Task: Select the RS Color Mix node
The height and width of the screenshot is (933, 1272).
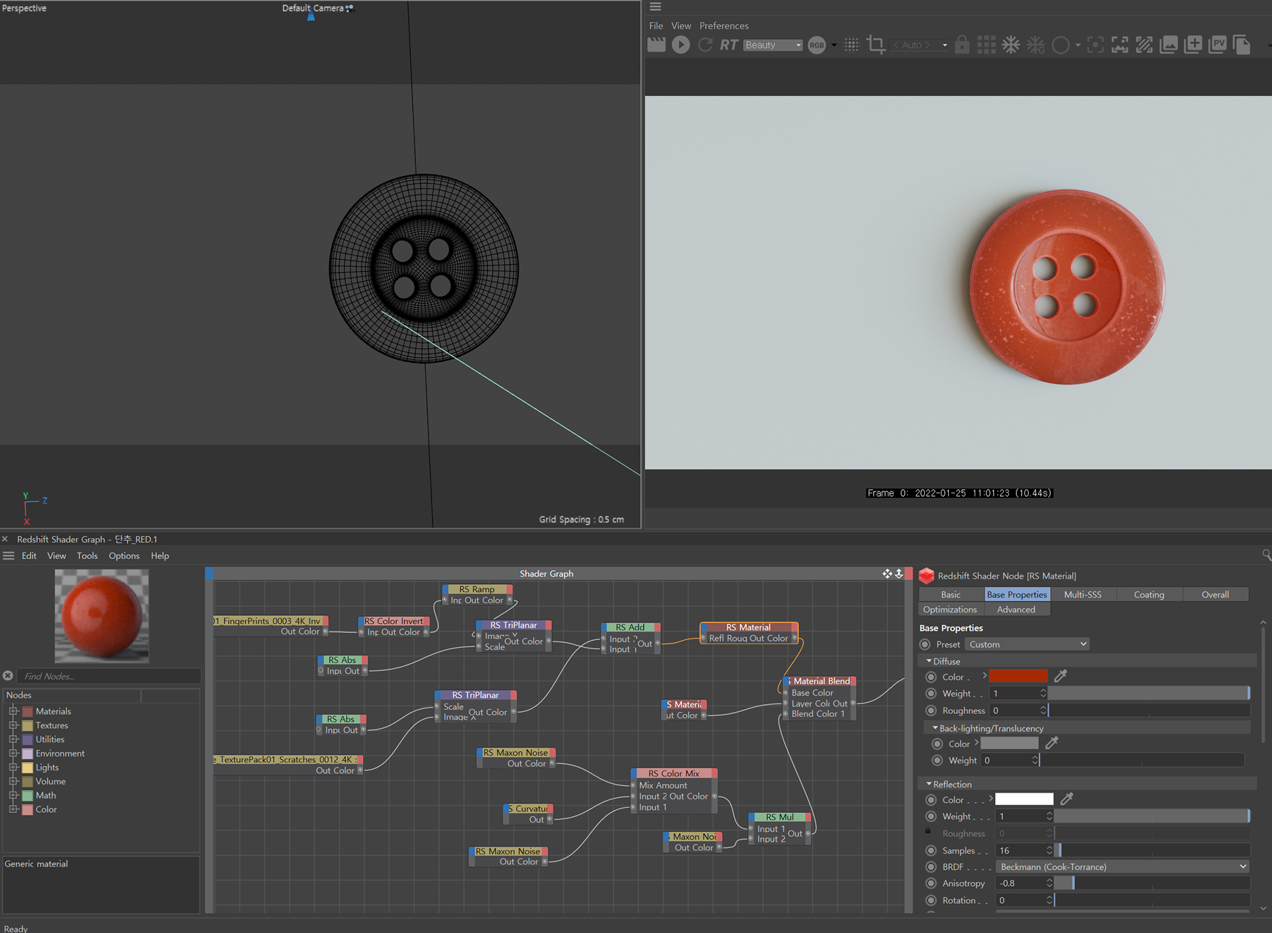Action: pos(673,773)
